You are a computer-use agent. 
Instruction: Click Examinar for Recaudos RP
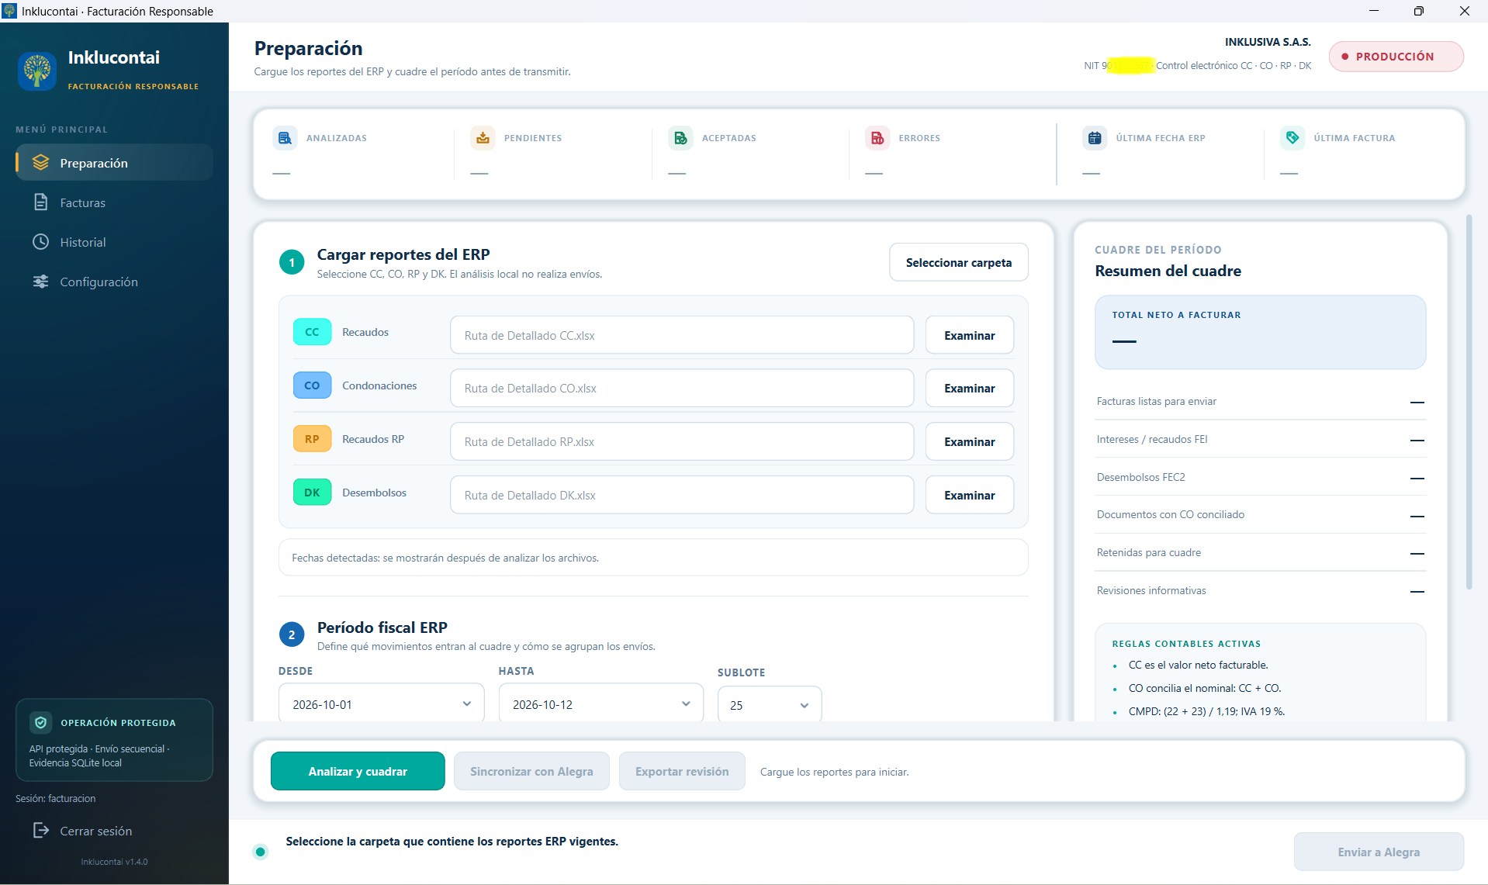pos(969,441)
